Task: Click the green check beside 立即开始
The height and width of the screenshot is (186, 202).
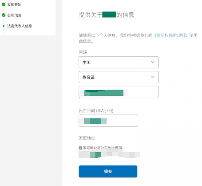Action: [x=4, y=5]
